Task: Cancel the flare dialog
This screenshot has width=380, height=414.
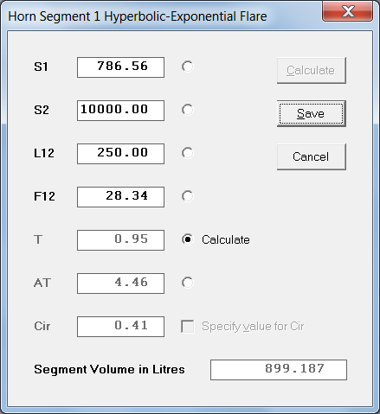Action: coord(312,157)
